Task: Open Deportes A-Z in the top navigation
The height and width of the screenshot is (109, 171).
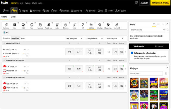Action: click(76, 11)
